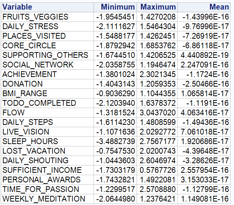
Task: Select the TIME_FOR_PASSION variable cell
Action: click(47, 189)
